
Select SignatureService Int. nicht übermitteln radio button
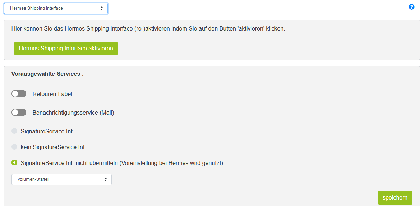(x=14, y=162)
